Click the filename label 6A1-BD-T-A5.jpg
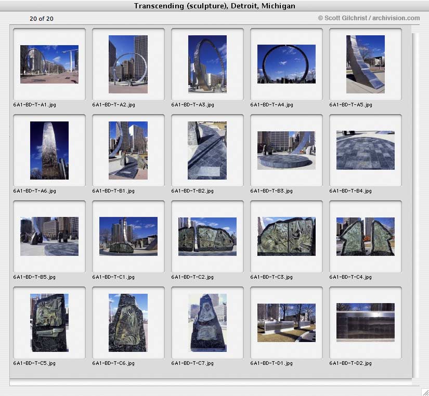This screenshot has width=429, height=396. [x=351, y=105]
